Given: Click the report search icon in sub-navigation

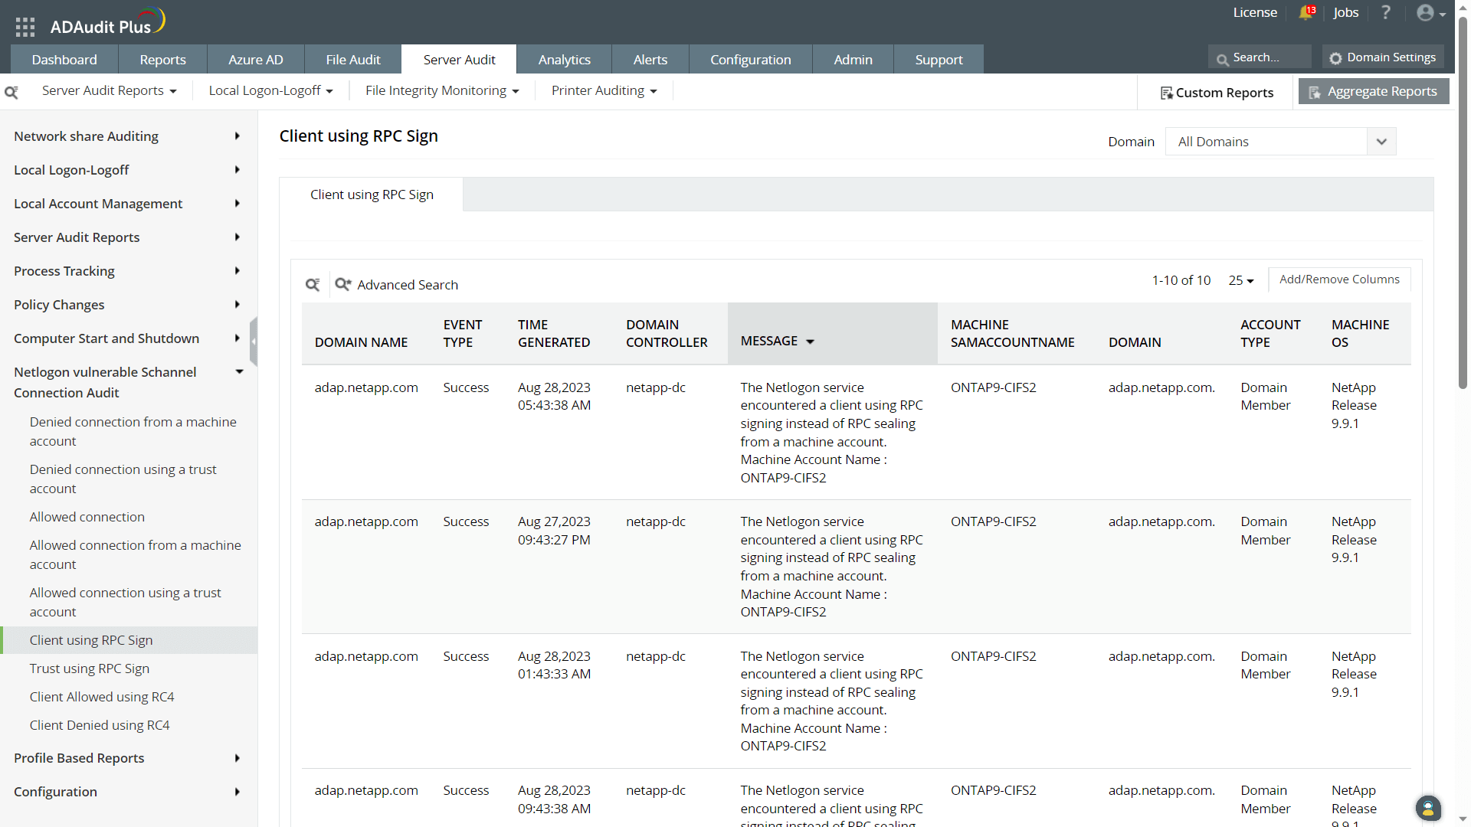Looking at the screenshot, I should pos(11,92).
